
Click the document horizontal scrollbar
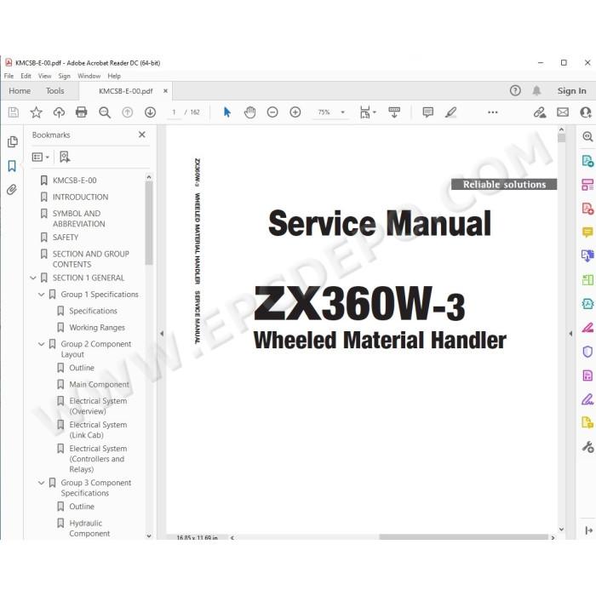tap(463, 537)
